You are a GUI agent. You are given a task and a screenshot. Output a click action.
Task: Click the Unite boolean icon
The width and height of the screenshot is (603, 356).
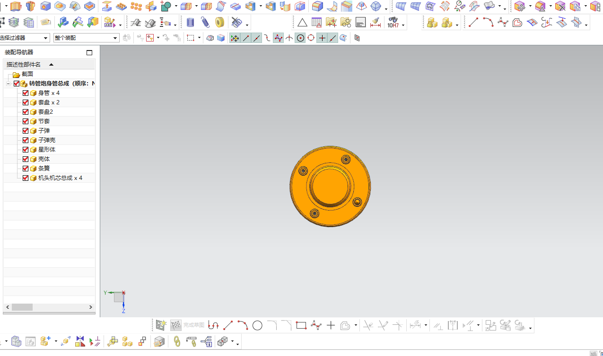tap(166, 7)
